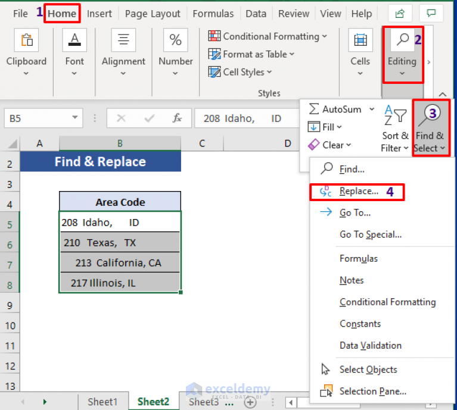Click the next sheet navigation arrow
The height and width of the screenshot is (410, 457).
tap(45, 402)
